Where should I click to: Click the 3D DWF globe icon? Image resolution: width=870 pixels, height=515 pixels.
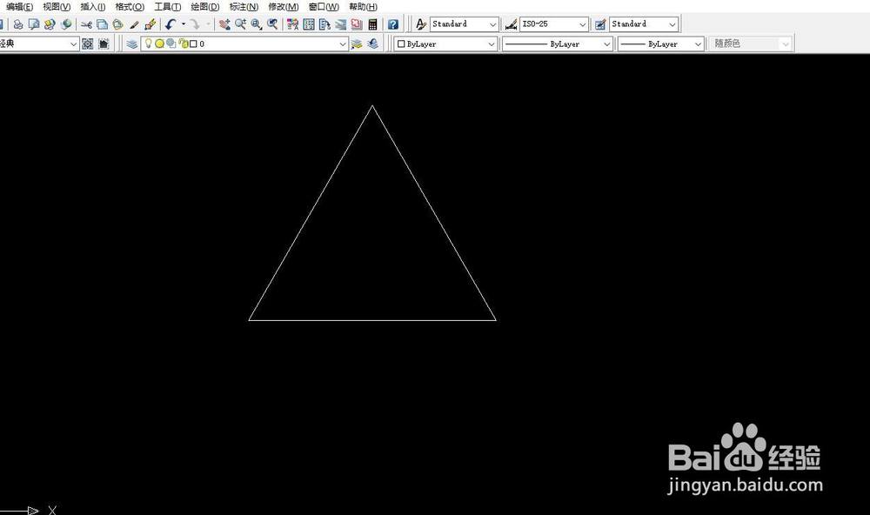pyautogui.click(x=66, y=24)
